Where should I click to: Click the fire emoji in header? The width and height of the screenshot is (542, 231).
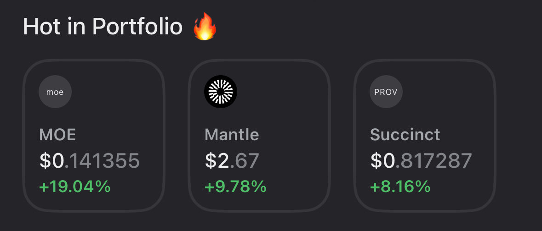coord(205,27)
